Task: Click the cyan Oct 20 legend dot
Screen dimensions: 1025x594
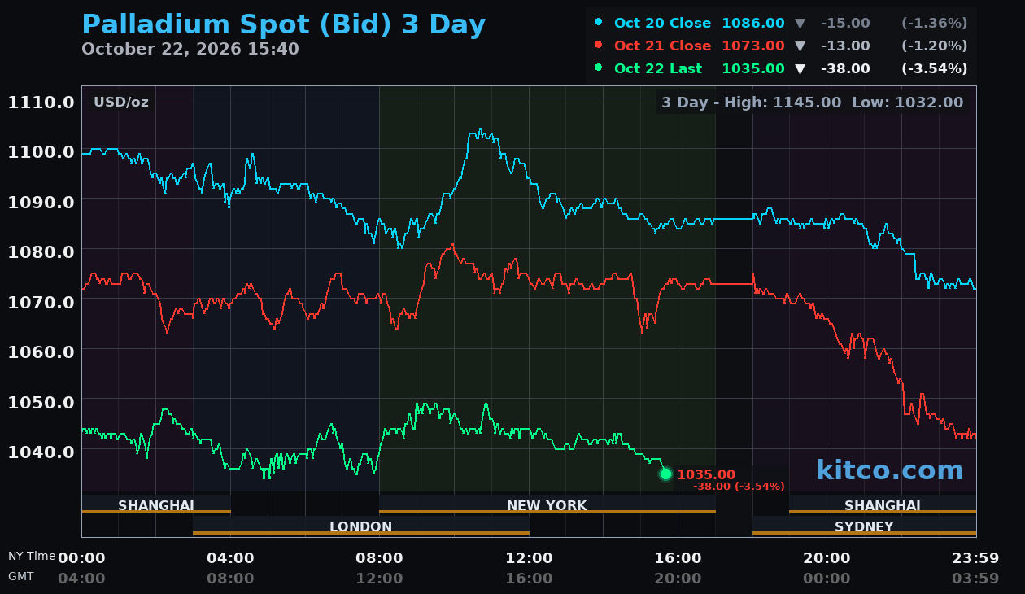Action: 599,22
